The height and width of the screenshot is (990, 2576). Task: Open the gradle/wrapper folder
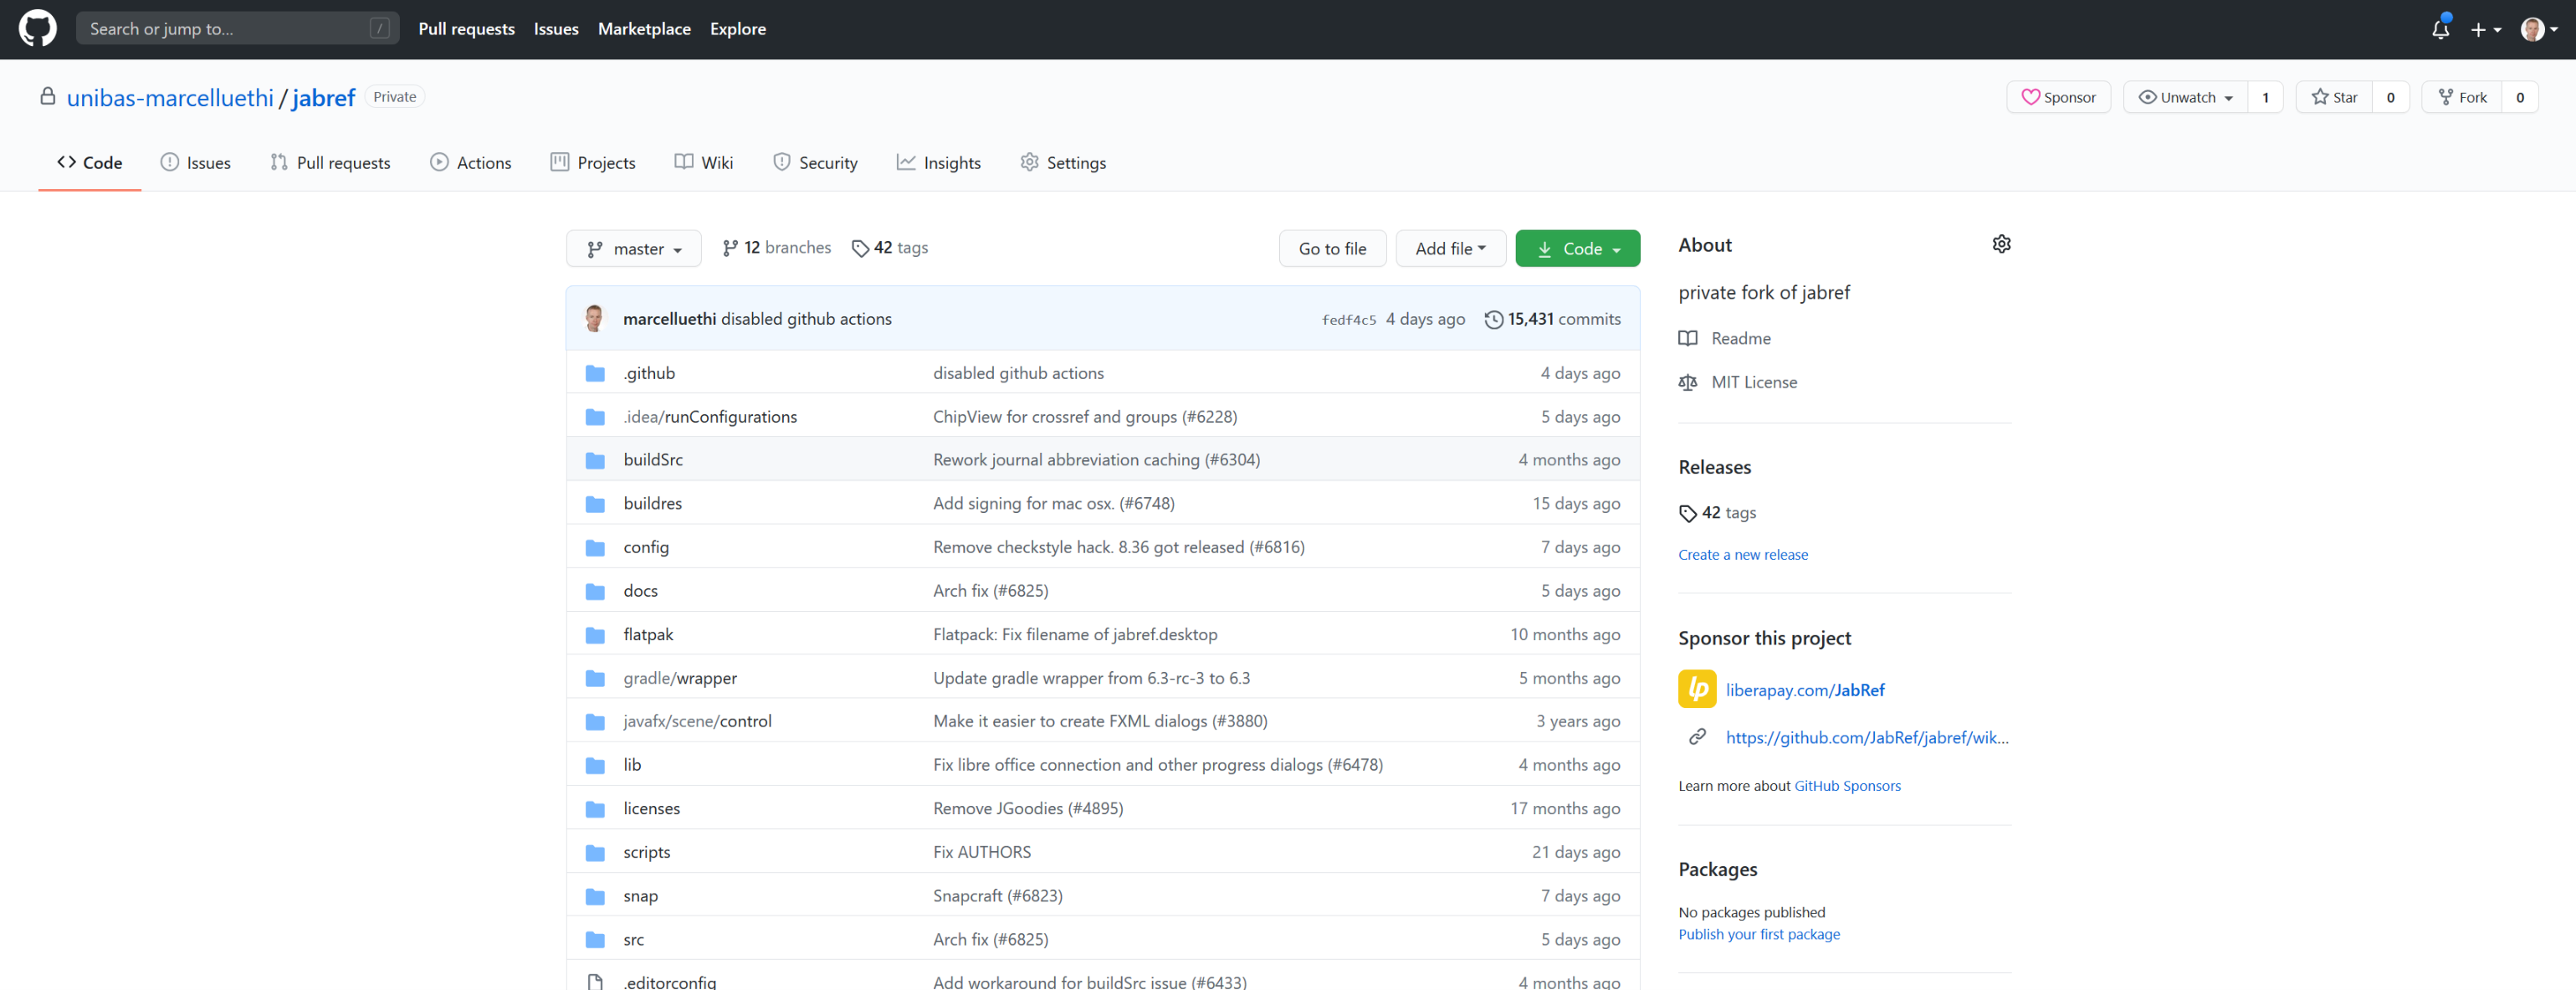pos(680,678)
